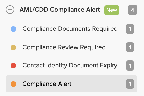The image size is (144, 96).
Task: Click empty area of highlighted Compliance Alert row
Action: pos(99,84)
